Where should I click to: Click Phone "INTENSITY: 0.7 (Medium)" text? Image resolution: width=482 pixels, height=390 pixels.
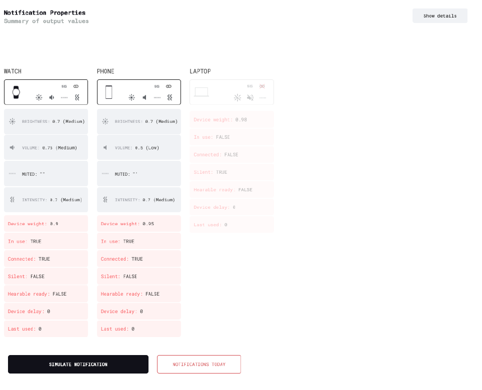tap(145, 200)
